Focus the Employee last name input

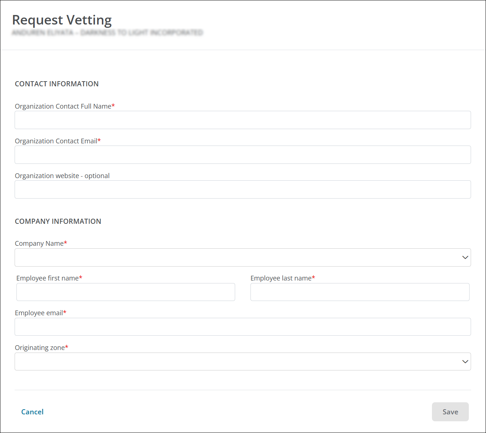pos(360,292)
